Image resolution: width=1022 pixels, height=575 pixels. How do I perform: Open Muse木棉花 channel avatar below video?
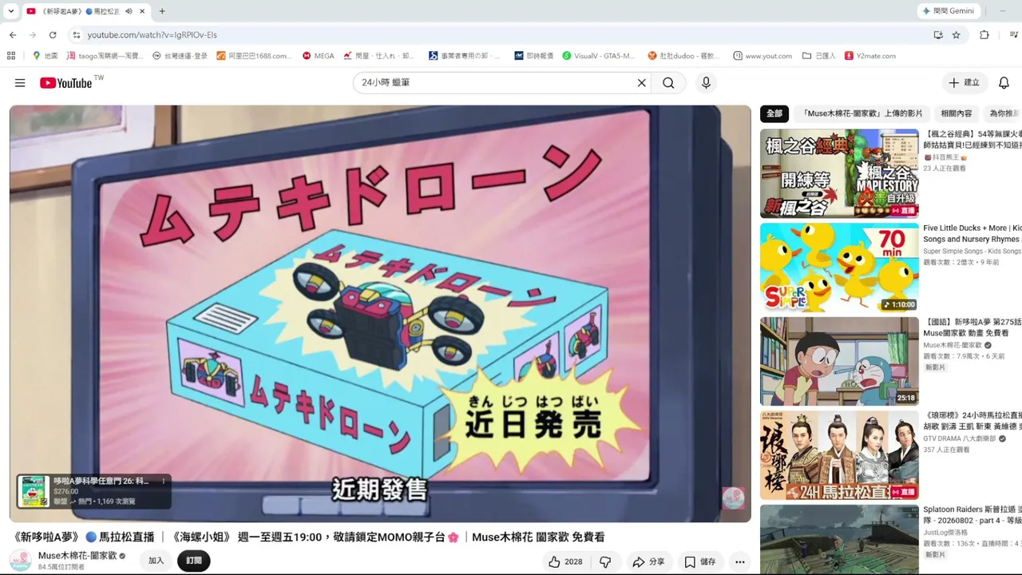(x=20, y=561)
